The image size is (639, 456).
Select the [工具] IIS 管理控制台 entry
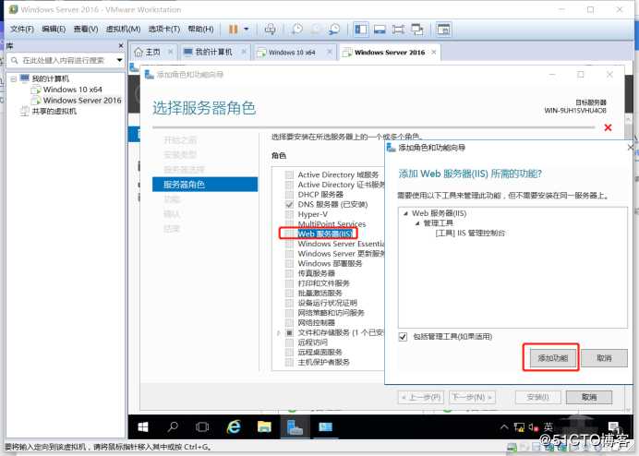pos(470,234)
